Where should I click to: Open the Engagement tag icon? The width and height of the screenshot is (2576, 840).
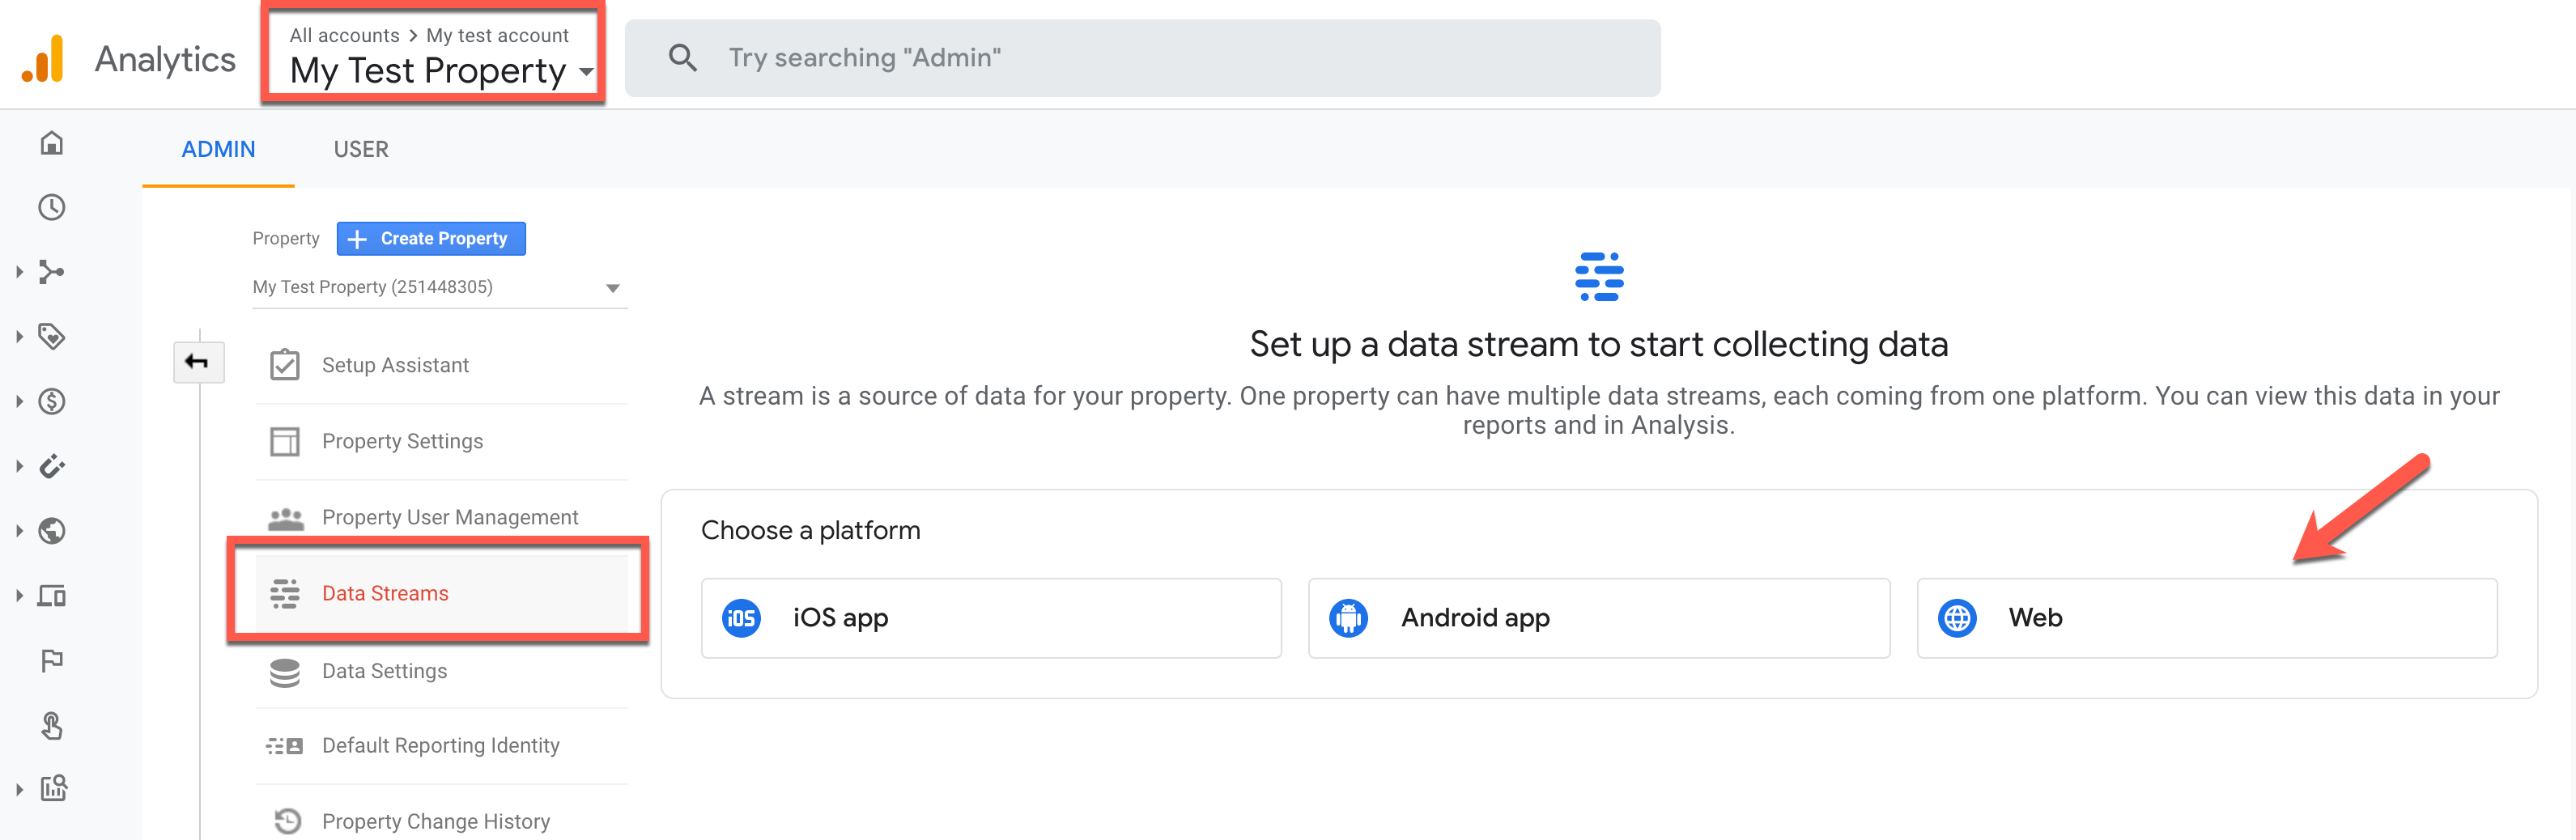click(x=52, y=336)
